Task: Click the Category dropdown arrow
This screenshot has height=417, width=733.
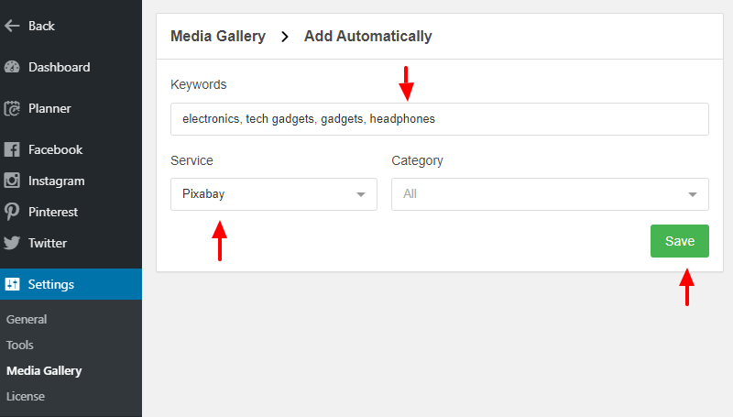Action: [x=693, y=194]
